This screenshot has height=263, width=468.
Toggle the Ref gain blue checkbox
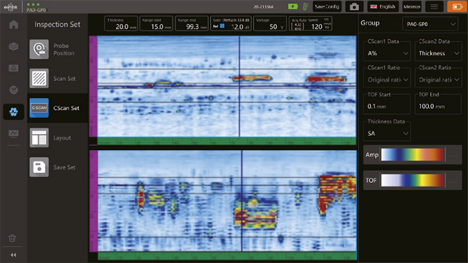(222, 26)
